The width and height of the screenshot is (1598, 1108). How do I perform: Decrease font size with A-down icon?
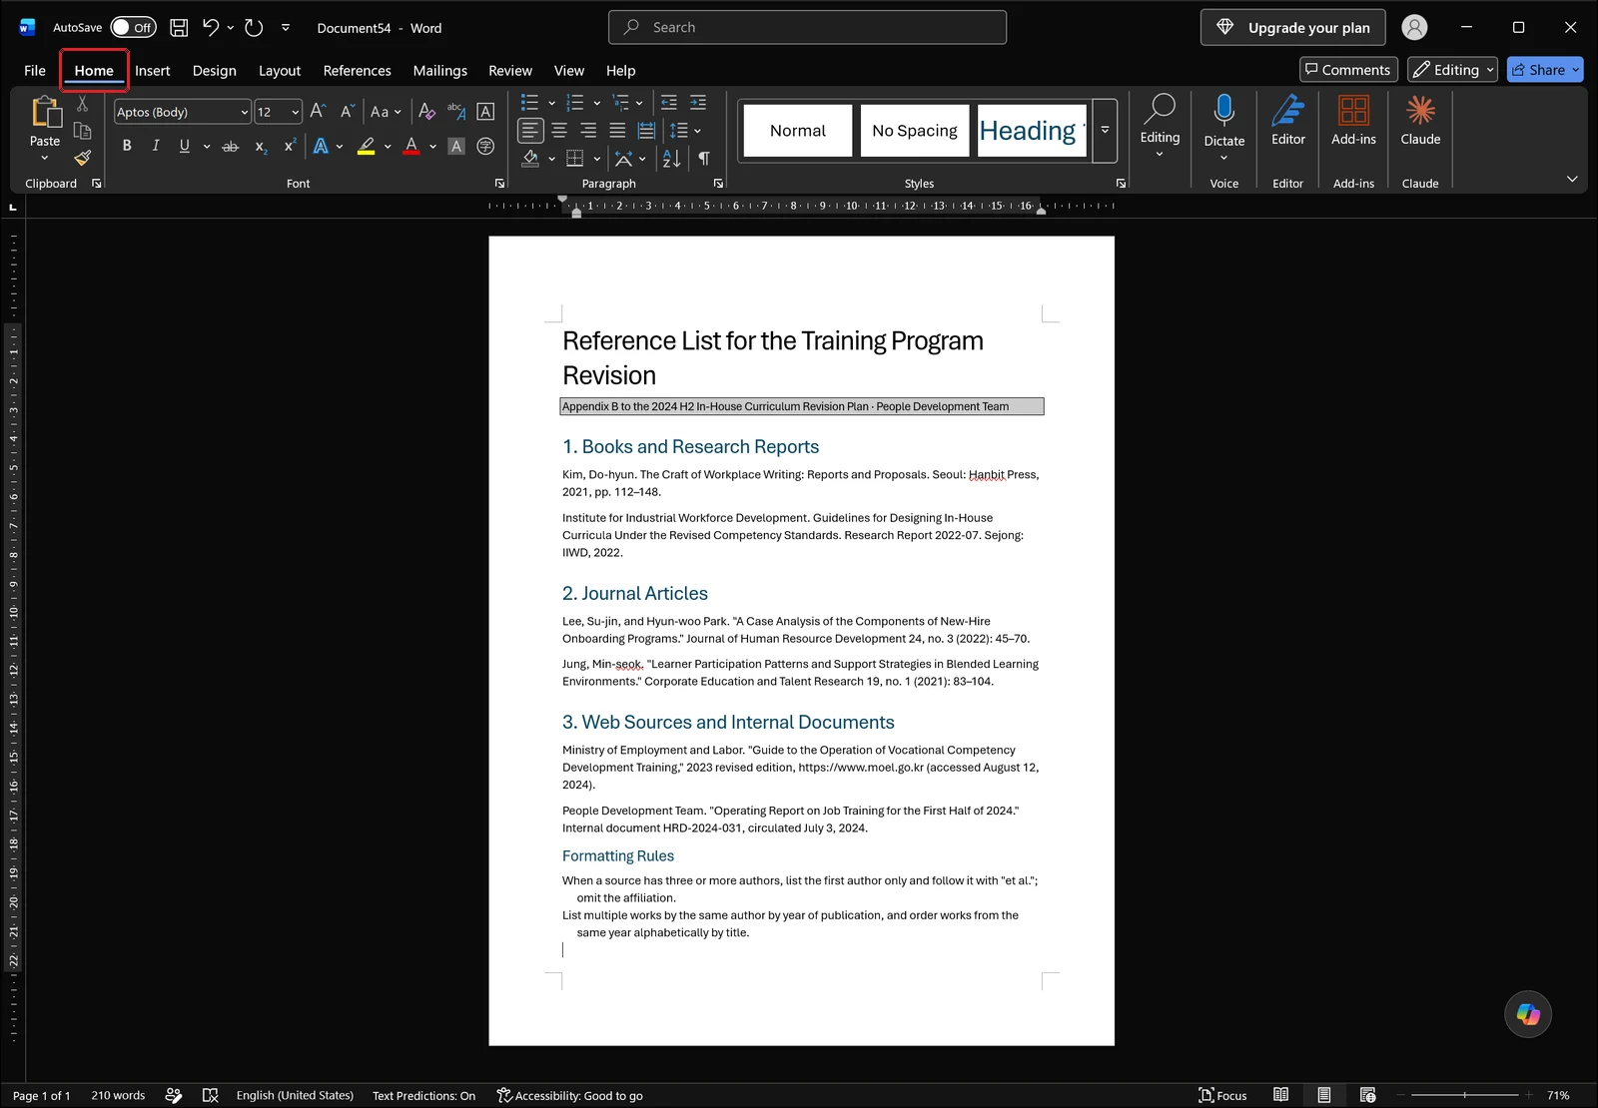347,112
